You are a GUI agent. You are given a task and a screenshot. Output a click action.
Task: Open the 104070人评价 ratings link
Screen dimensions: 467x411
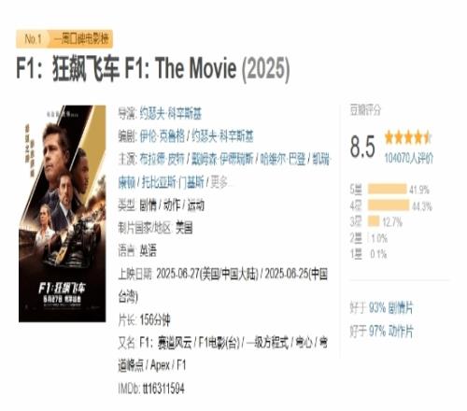click(408, 158)
